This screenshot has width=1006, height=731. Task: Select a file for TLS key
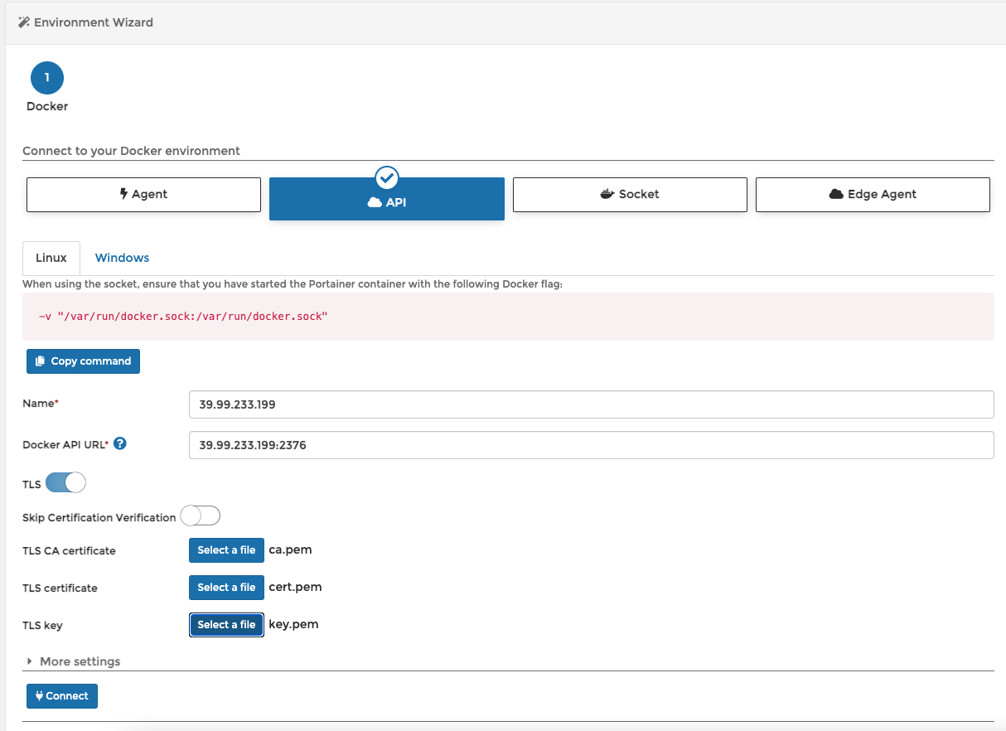point(226,625)
